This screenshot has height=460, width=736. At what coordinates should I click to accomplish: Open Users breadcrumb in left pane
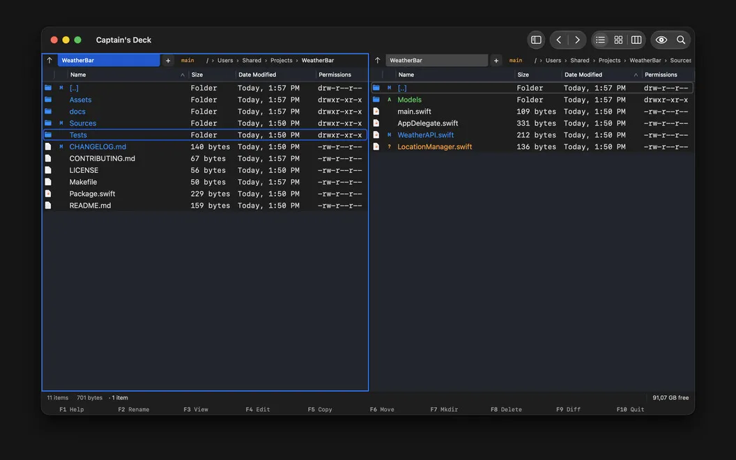(225, 60)
